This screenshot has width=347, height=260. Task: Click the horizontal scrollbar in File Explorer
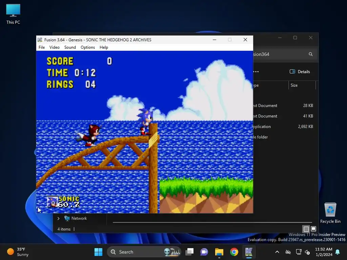tap(212, 222)
